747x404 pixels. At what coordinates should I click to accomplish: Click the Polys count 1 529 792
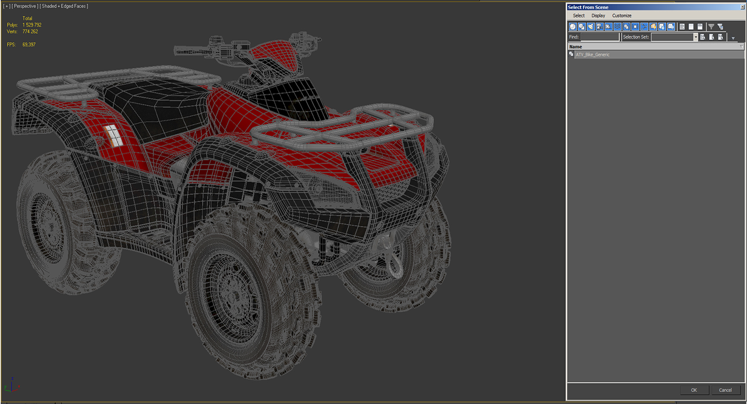pos(32,25)
